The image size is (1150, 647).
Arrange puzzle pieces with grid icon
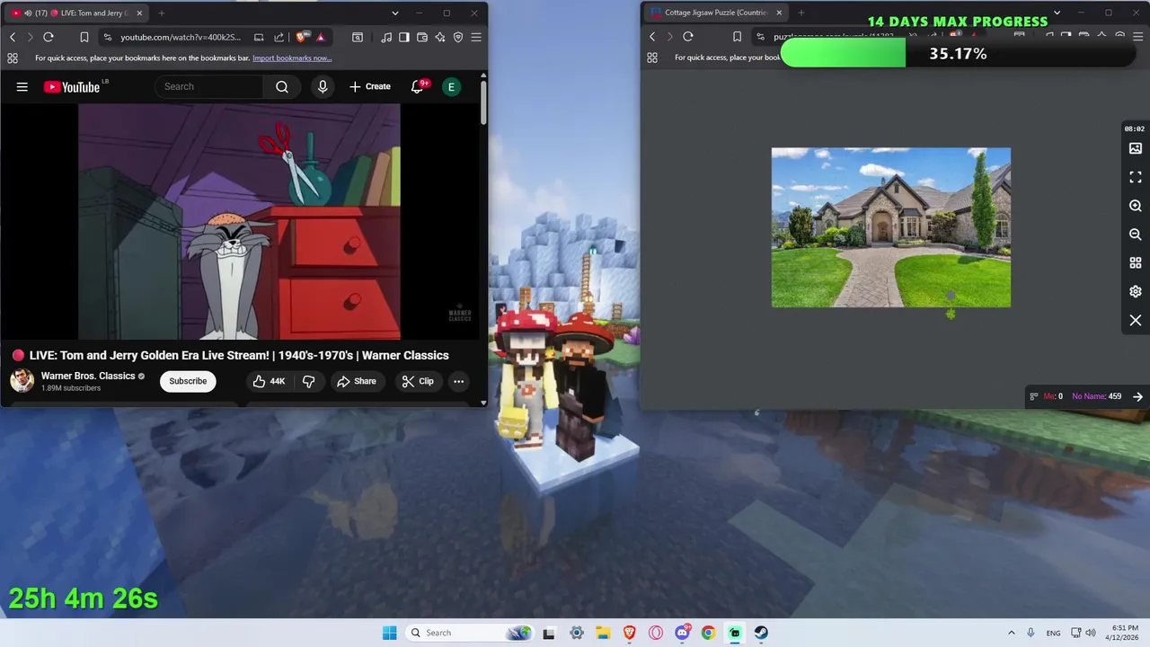tap(1136, 263)
